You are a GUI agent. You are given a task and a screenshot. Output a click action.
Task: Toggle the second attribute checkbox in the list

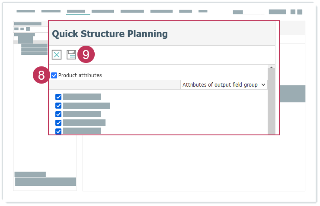tap(58, 106)
